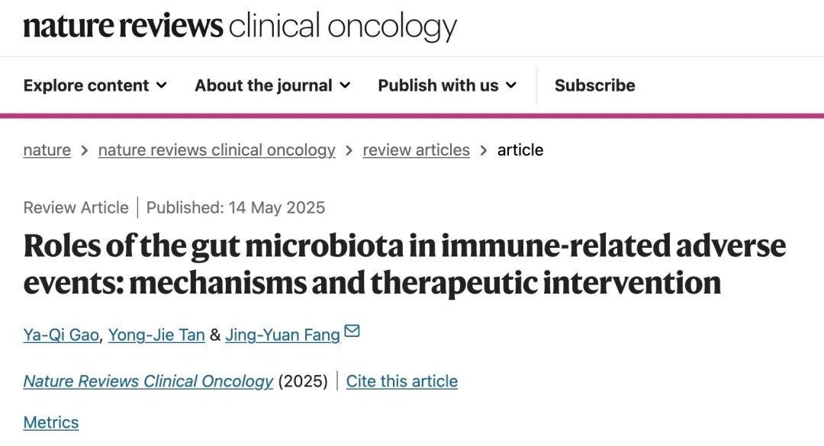
Task: Click the article title heading
Action: pyautogui.click(x=404, y=264)
